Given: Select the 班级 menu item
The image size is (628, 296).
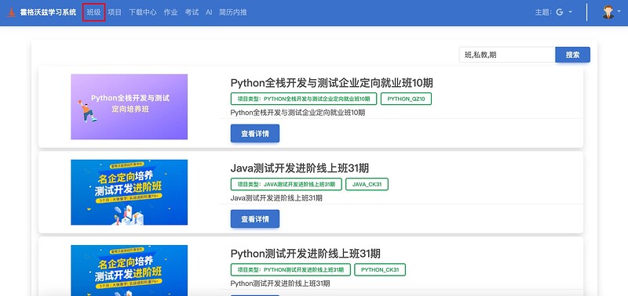Looking at the screenshot, I should click(x=93, y=13).
